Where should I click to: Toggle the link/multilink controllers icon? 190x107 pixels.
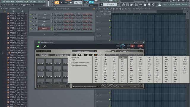(x=91, y=2)
